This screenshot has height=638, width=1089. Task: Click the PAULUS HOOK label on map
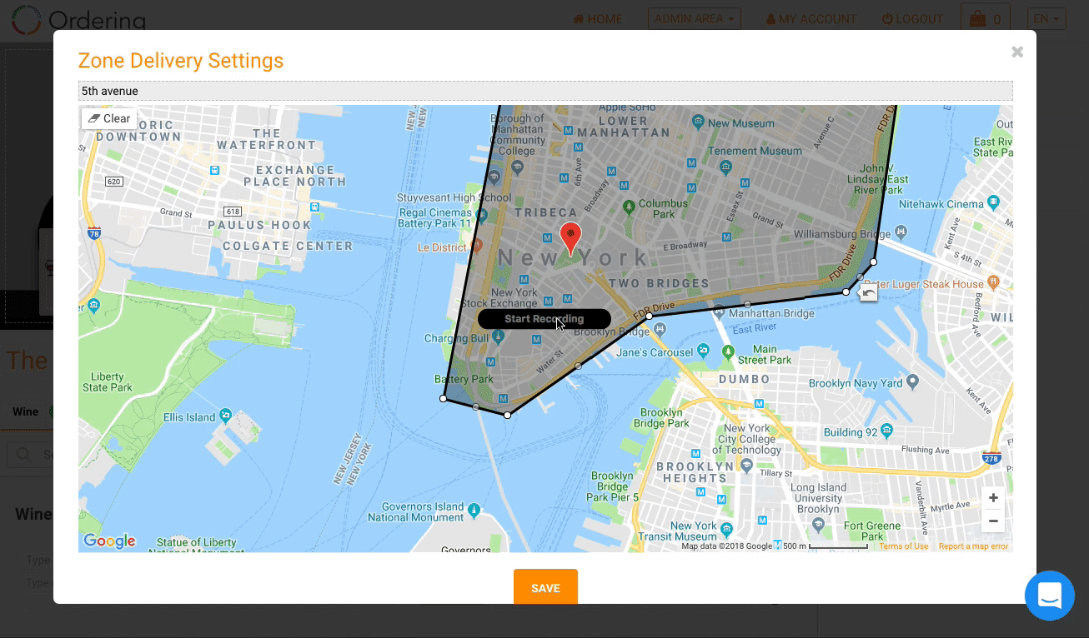point(259,225)
